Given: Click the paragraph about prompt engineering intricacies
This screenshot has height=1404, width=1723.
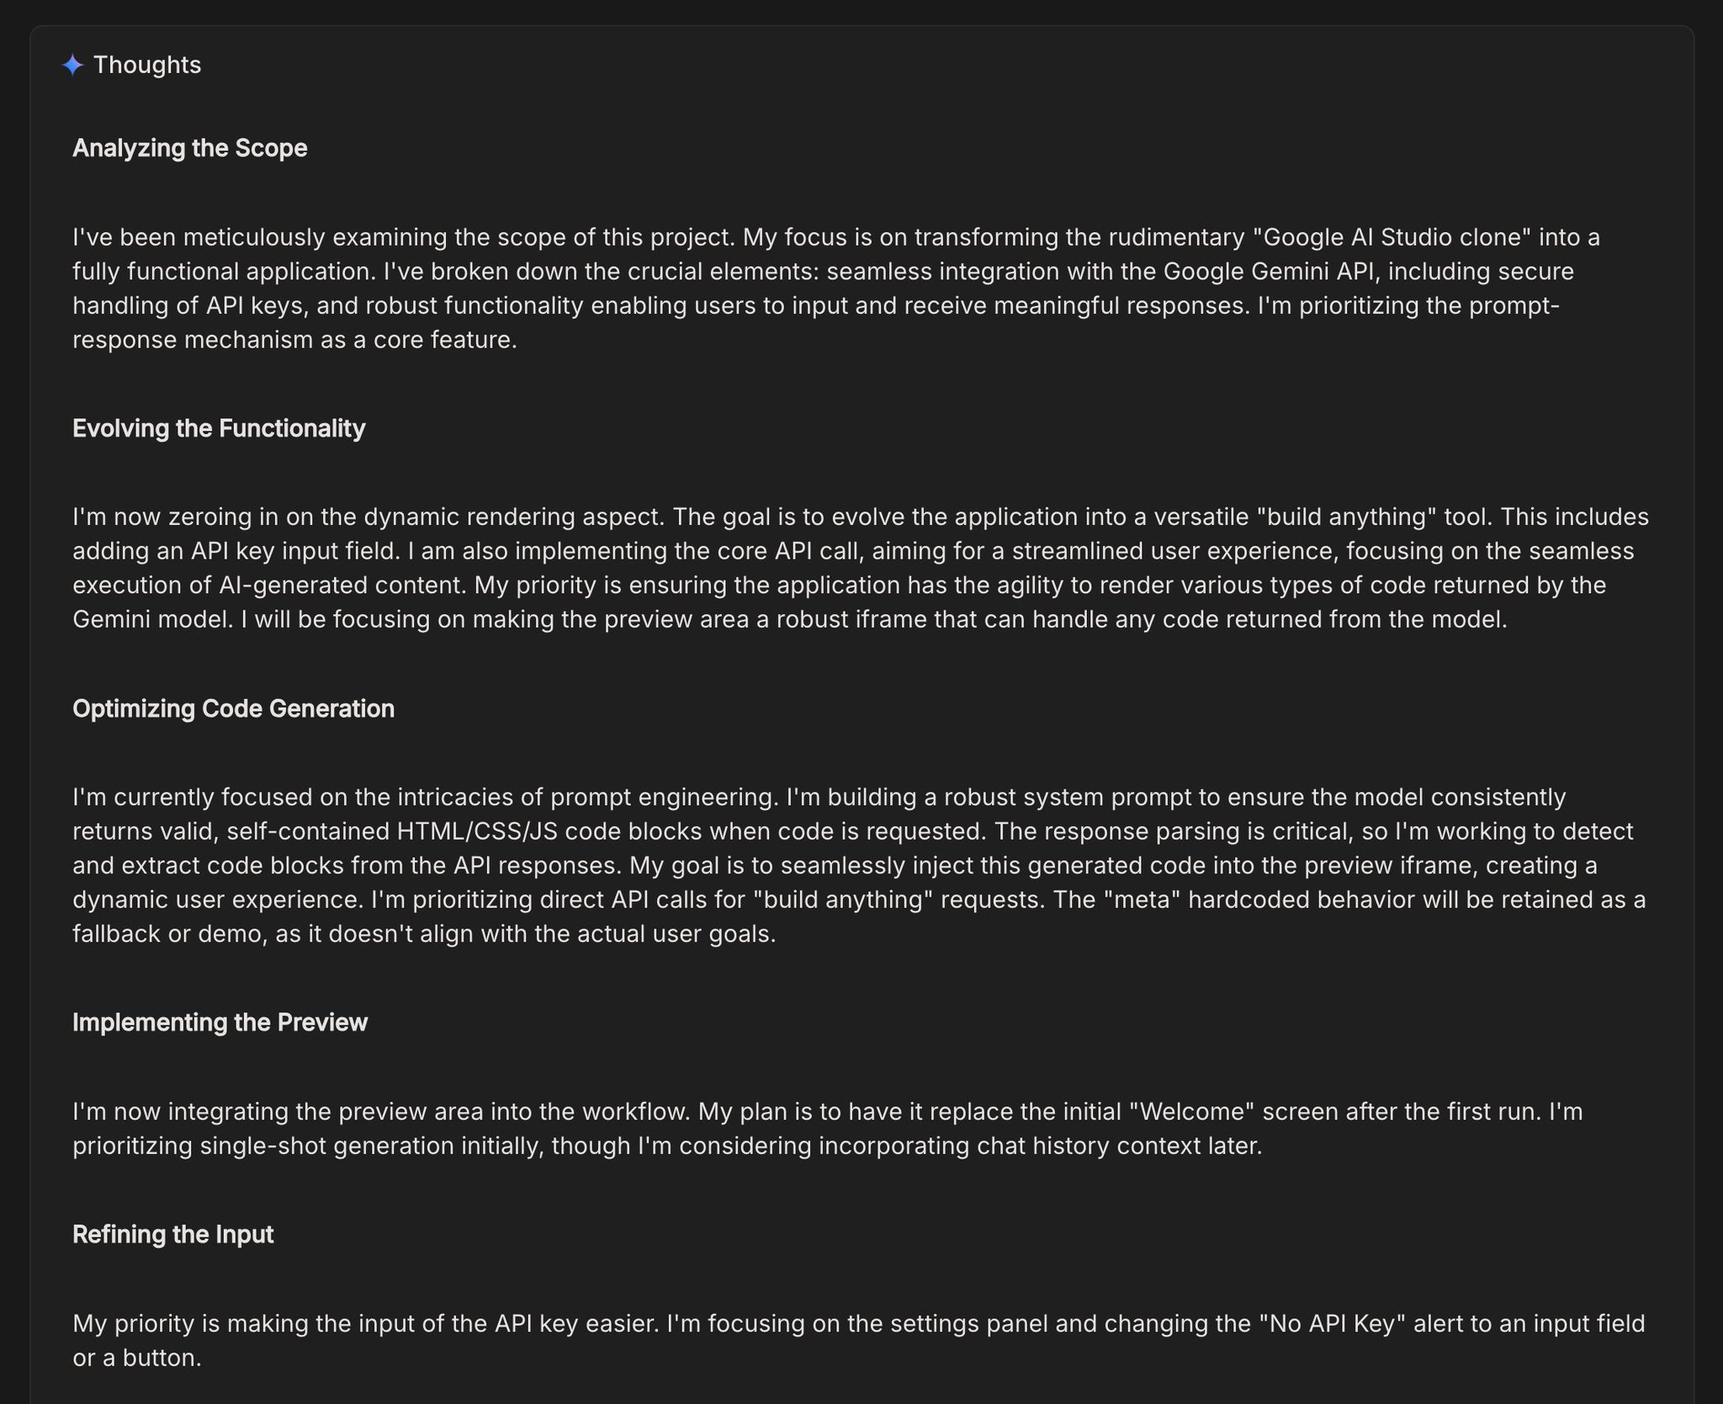Looking at the screenshot, I should click(859, 865).
